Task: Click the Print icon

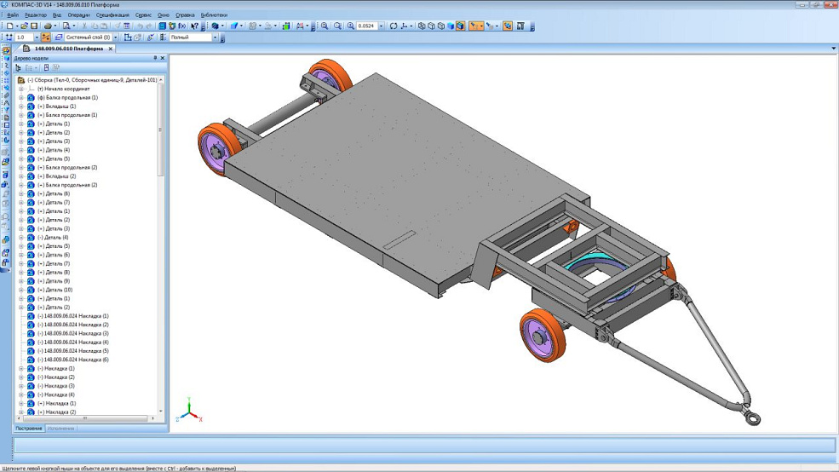Action: pos(48,26)
